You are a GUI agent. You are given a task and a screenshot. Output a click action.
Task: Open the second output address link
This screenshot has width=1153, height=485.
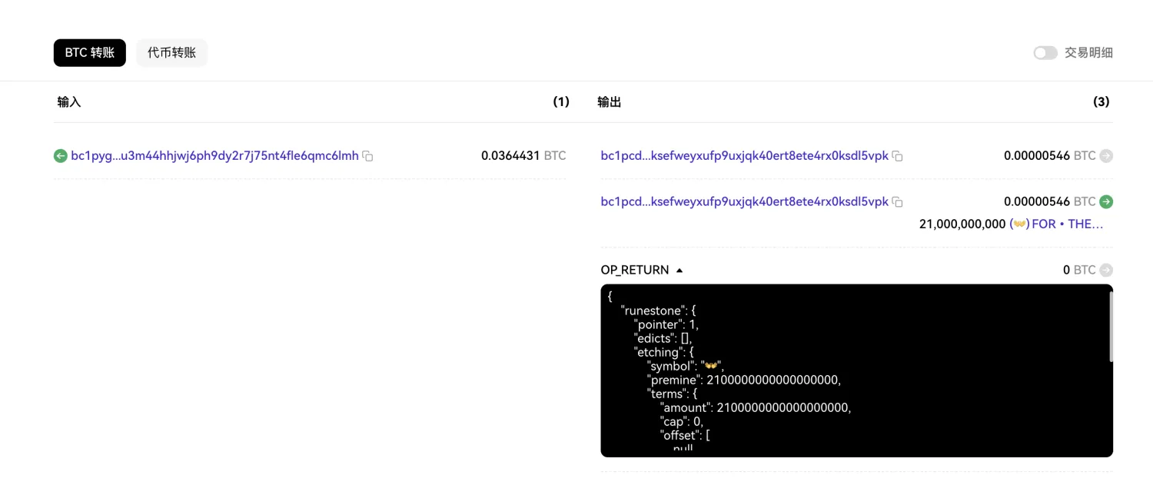744,202
